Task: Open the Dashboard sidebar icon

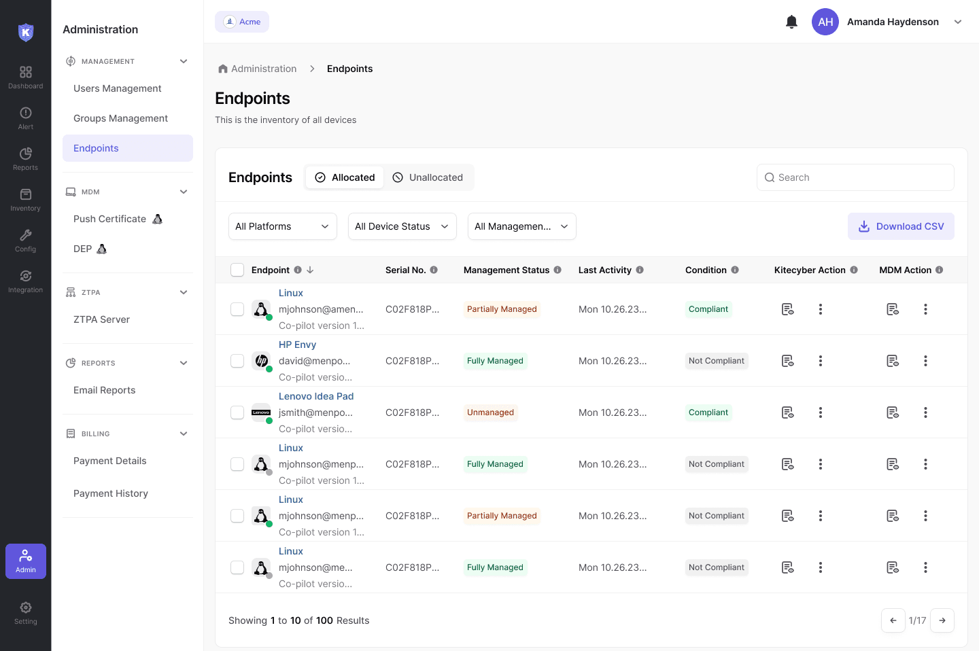Action: coord(26,77)
